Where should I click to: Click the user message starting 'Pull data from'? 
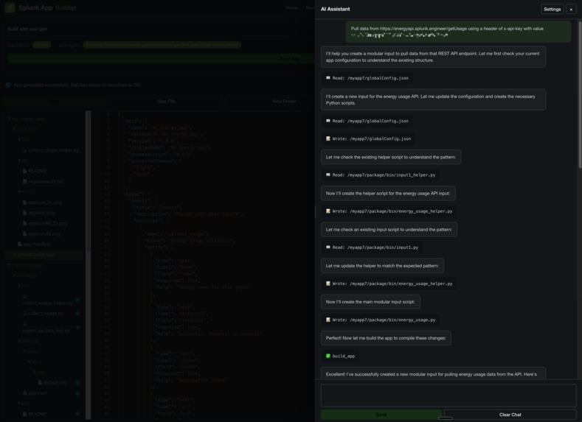(x=458, y=32)
